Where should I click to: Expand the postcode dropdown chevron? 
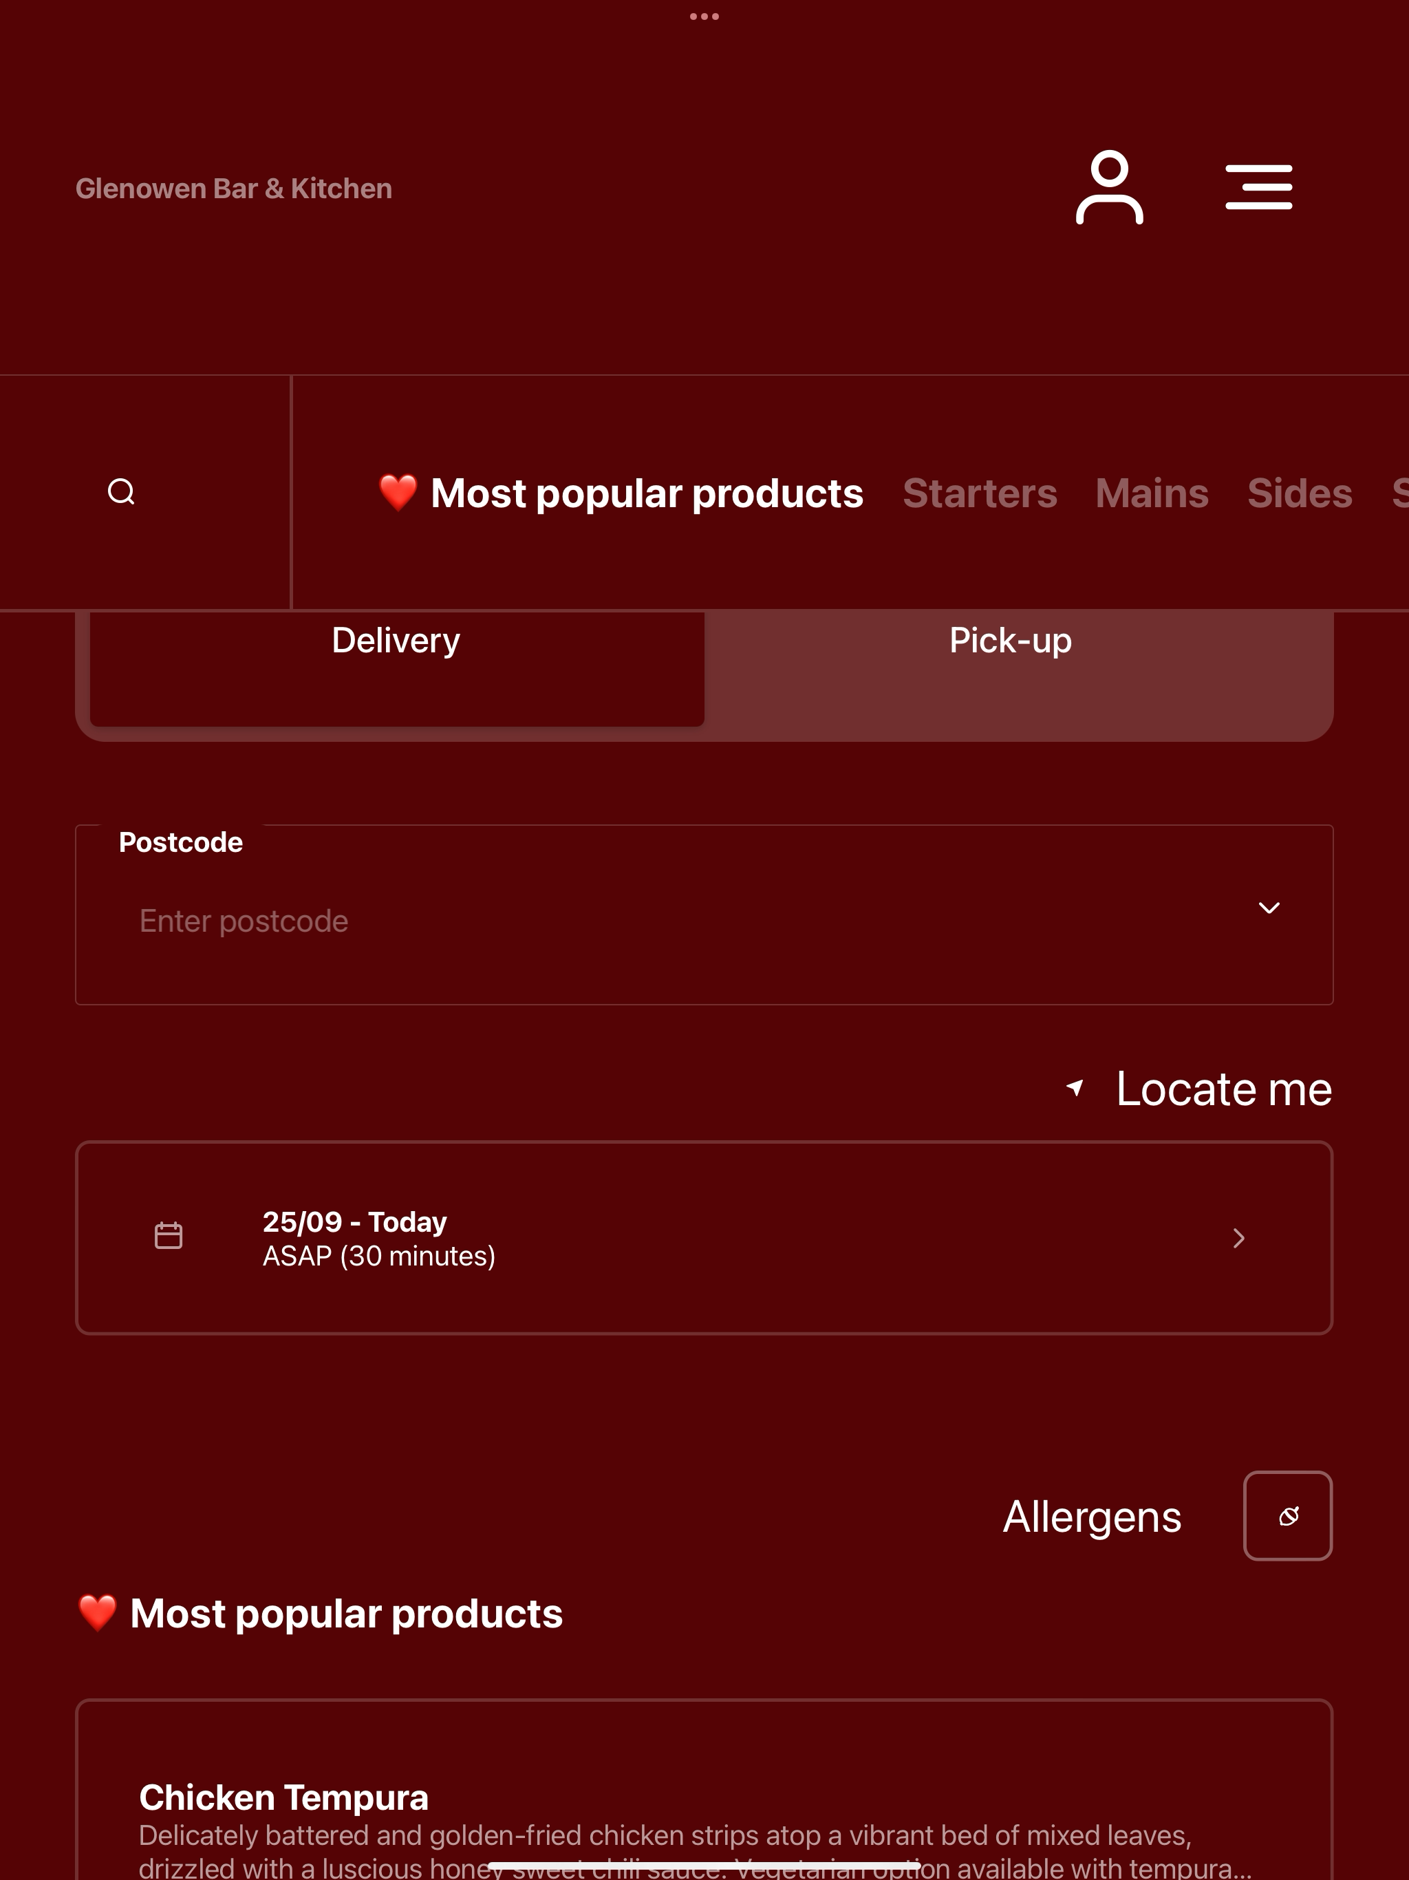point(1269,908)
